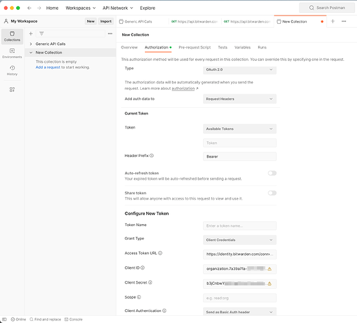Enable Auto-refresh token switch
This screenshot has height=323, width=357.
(x=272, y=173)
